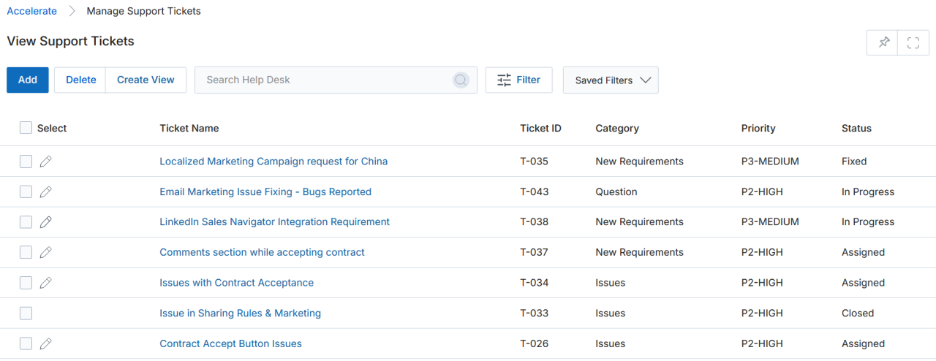This screenshot has height=361, width=936.
Task: Select checkbox for ticket T-043
Action: (x=26, y=191)
